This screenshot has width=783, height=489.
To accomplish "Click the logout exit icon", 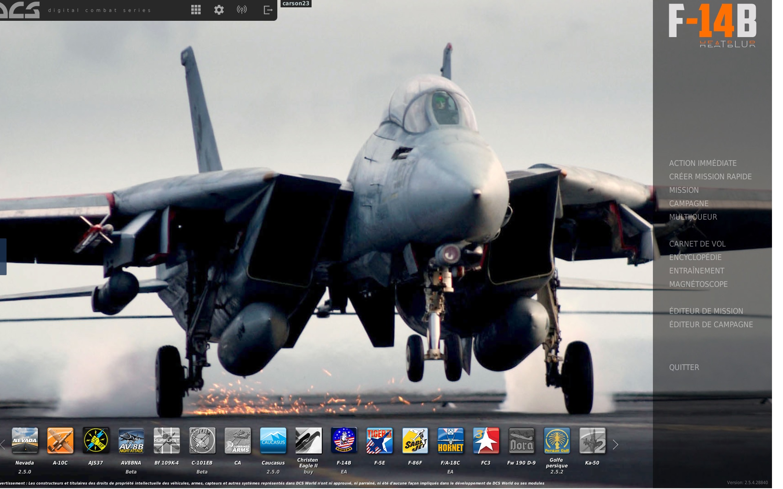I will 268,10.
